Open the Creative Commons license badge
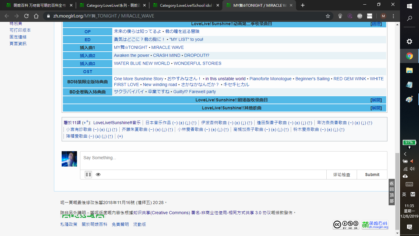Image resolution: width=419 pixels, height=236 pixels. (x=346, y=225)
